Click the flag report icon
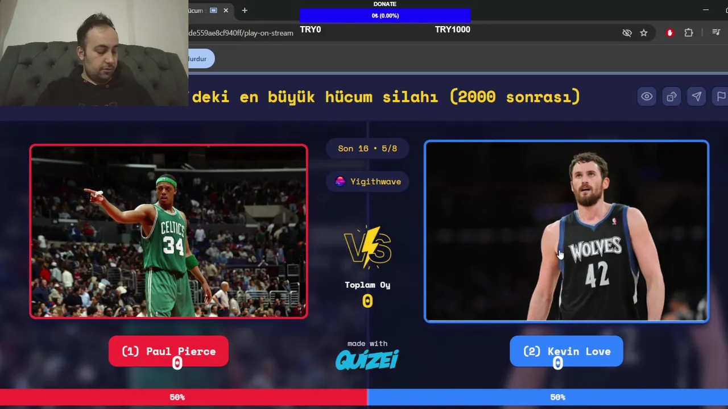The width and height of the screenshot is (728, 409). [x=721, y=97]
